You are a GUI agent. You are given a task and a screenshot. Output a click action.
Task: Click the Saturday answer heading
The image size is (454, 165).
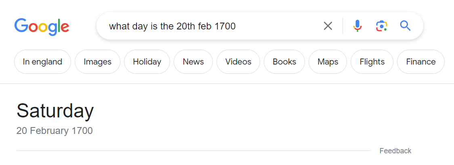(x=55, y=111)
